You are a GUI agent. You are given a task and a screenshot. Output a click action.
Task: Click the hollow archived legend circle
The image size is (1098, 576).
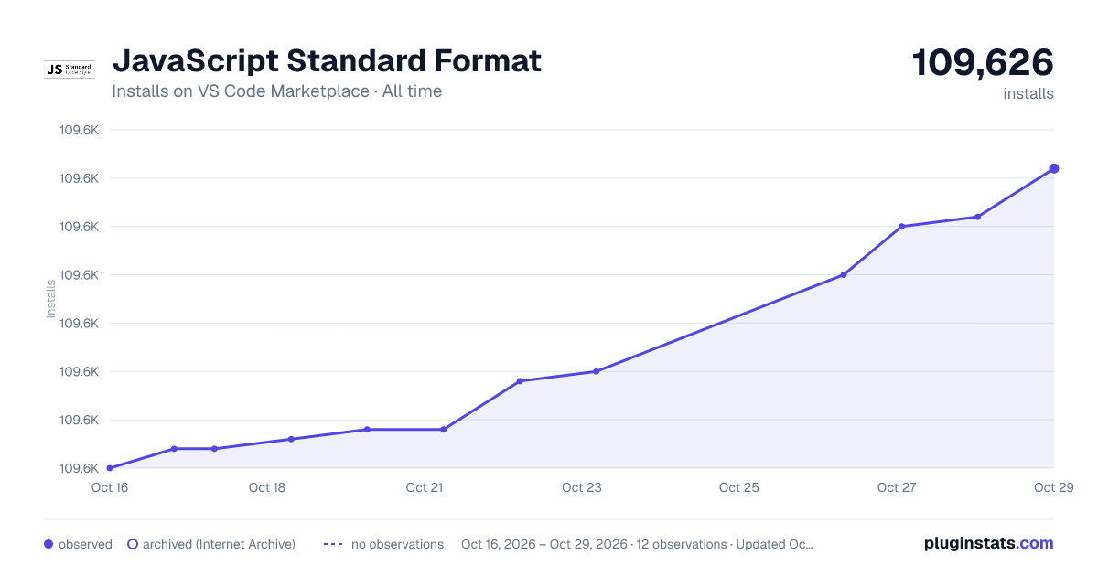click(132, 544)
